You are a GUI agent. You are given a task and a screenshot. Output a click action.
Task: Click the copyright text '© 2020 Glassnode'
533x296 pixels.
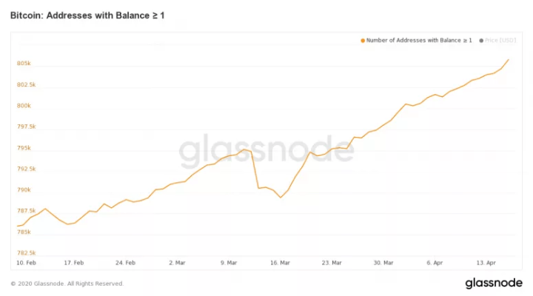(x=67, y=283)
